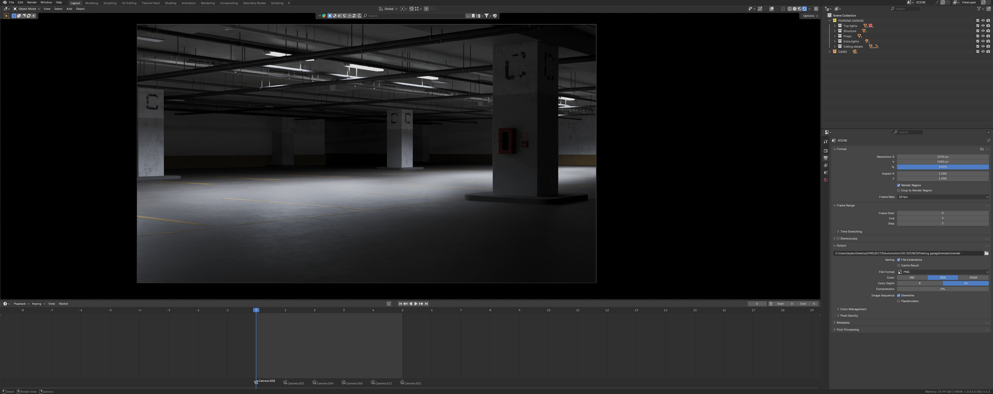Open the Tool properties tab icon

tap(826, 141)
